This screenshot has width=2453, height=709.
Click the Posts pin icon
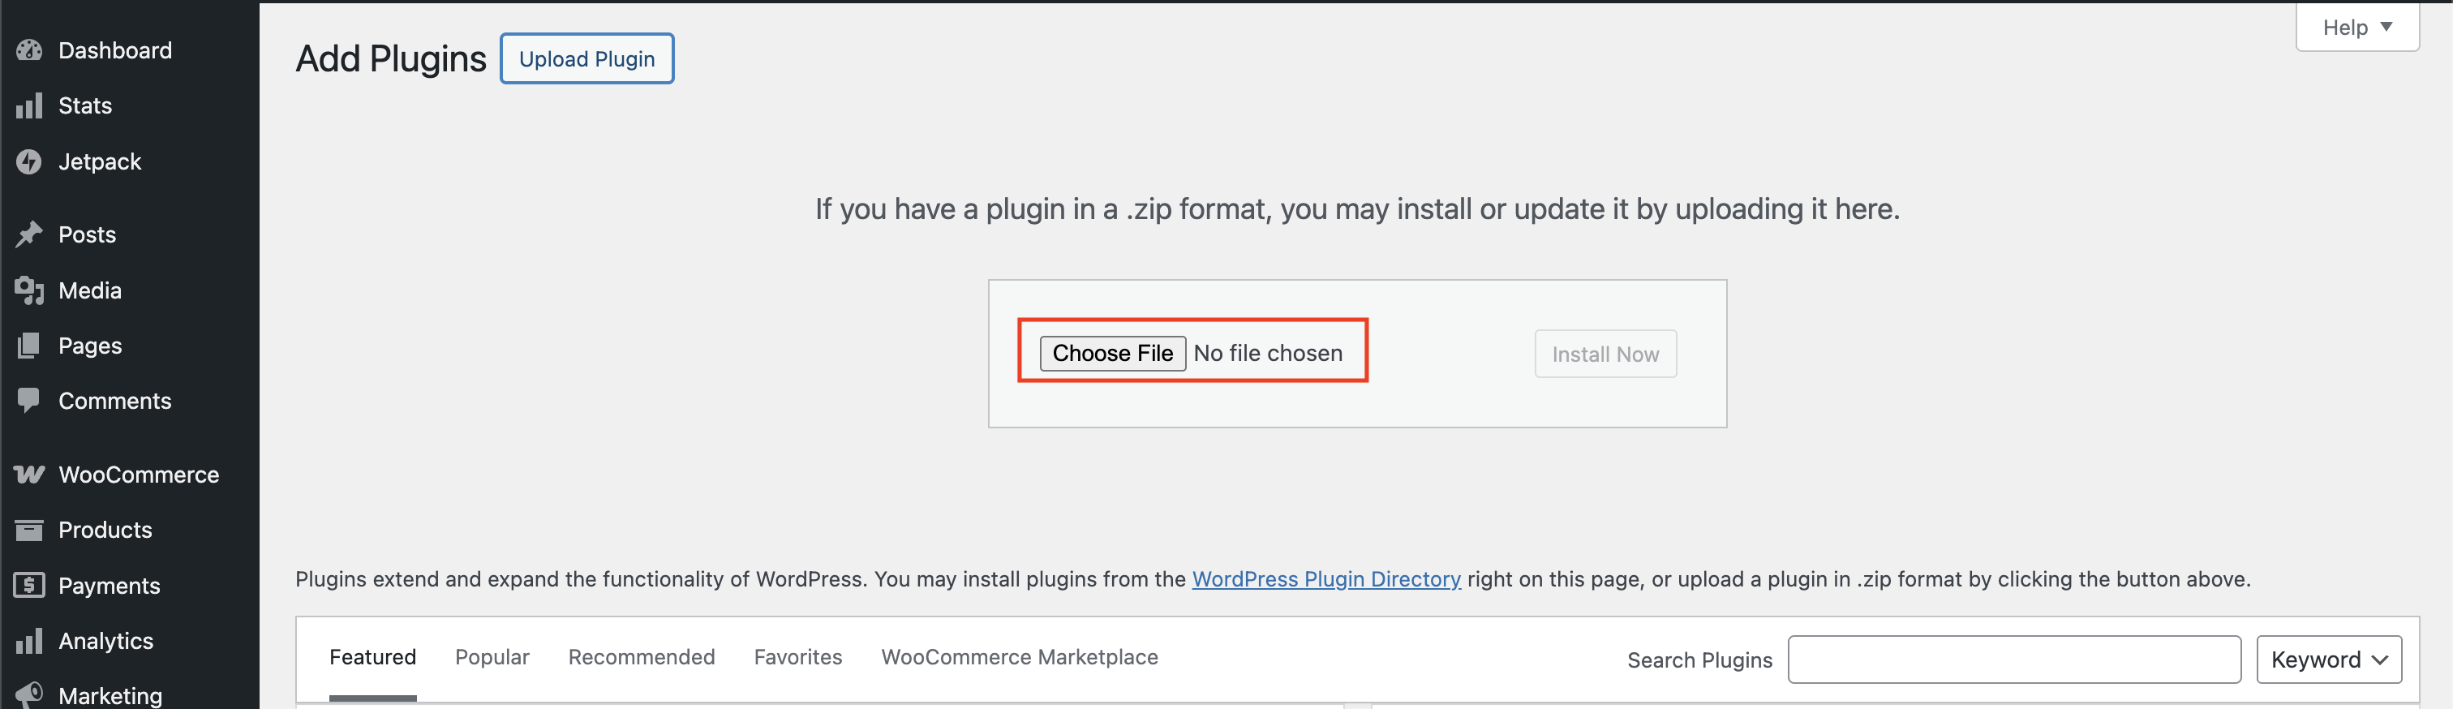tap(29, 234)
